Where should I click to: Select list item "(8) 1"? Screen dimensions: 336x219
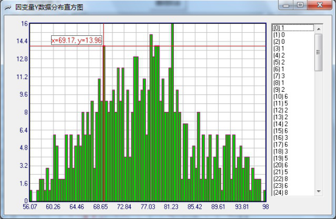click(x=293, y=83)
